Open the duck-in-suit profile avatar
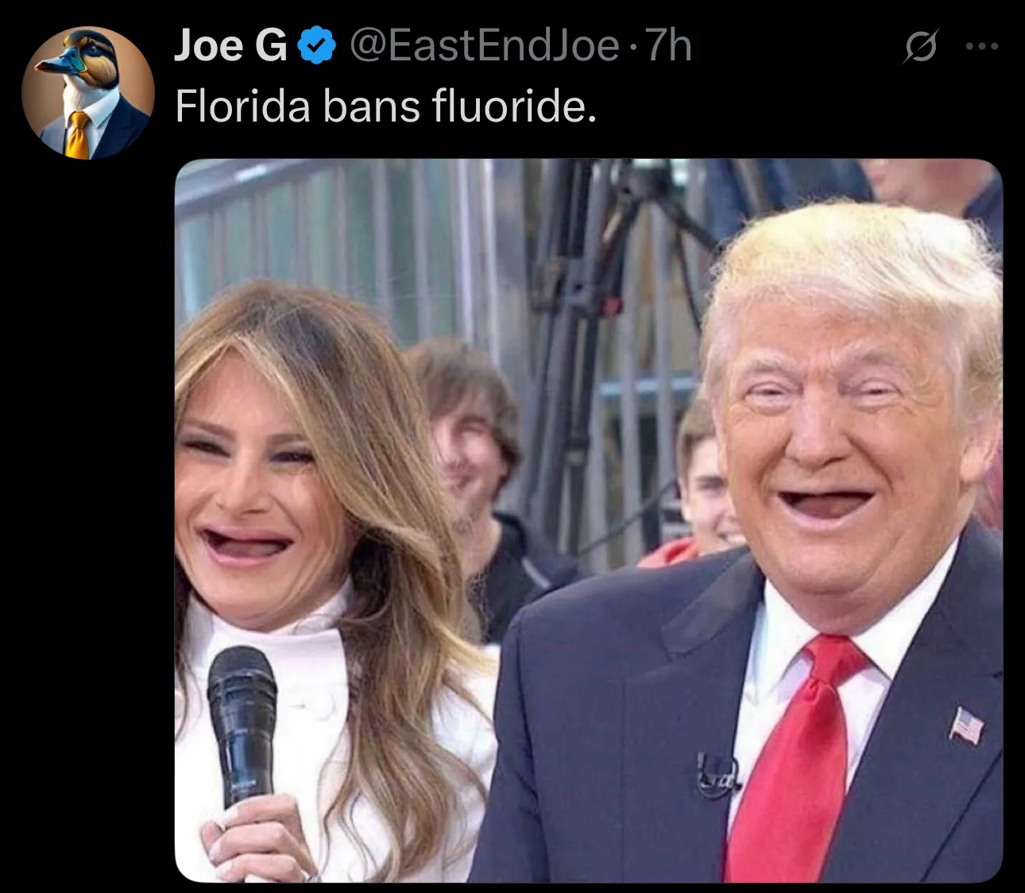The width and height of the screenshot is (1025, 893). pyautogui.click(x=87, y=93)
